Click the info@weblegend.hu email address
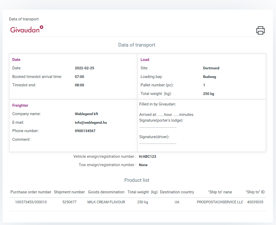This screenshot has width=276, height=225. click(x=91, y=122)
